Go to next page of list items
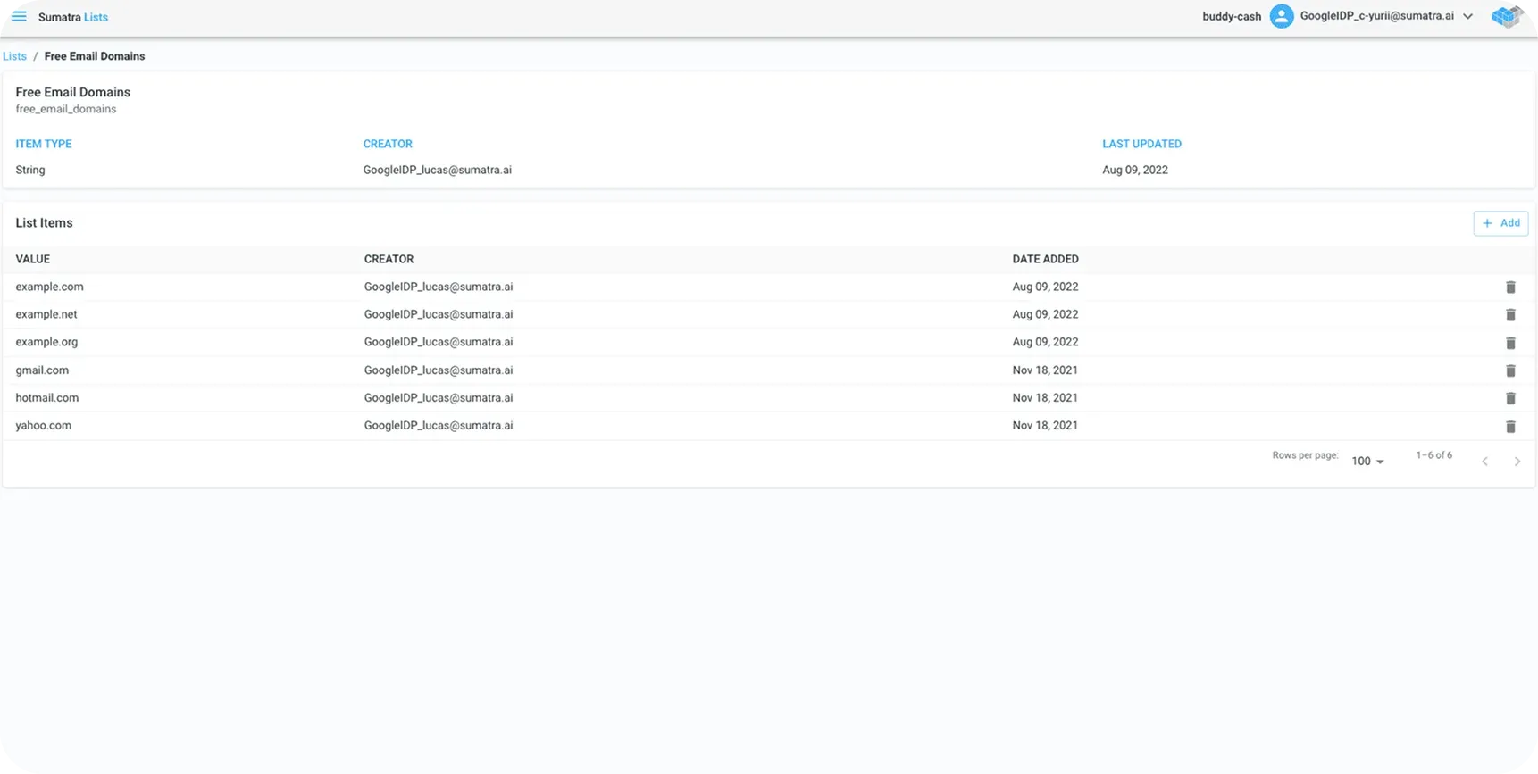Viewport: 1538px width, 774px height. pyautogui.click(x=1517, y=462)
